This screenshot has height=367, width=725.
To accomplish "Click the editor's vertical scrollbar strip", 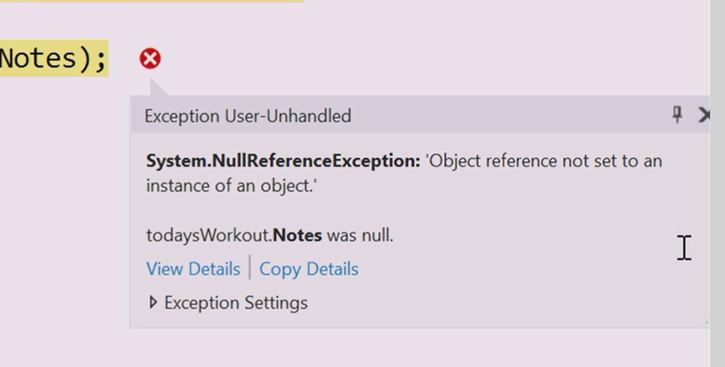I will point(717,184).
